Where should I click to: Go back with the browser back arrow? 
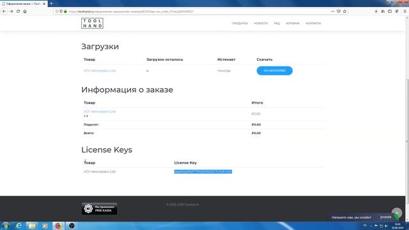4,11
